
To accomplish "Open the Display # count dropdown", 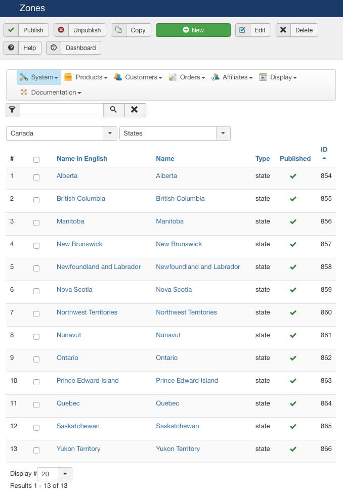I will (65, 474).
